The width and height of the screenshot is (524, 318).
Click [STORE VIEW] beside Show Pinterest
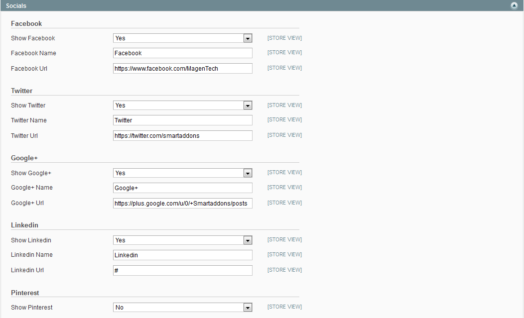pyautogui.click(x=285, y=307)
